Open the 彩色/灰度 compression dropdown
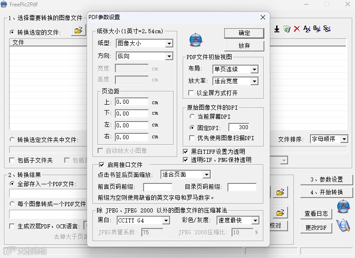The height and width of the screenshot is (258, 355). 255,221
